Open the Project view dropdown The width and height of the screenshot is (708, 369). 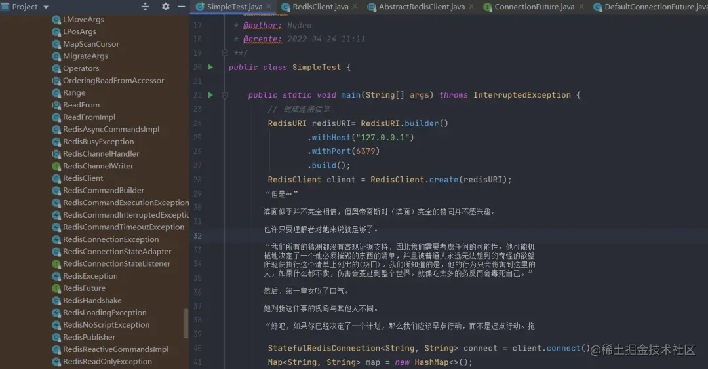[x=46, y=7]
